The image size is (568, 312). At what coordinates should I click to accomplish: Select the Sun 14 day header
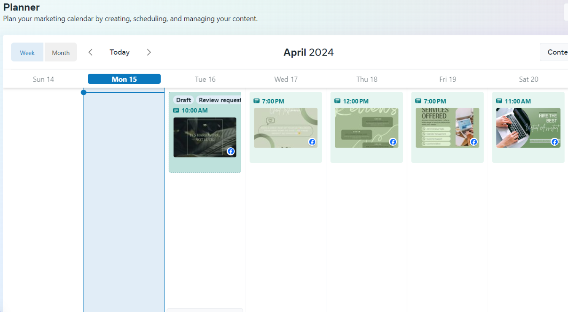43,79
